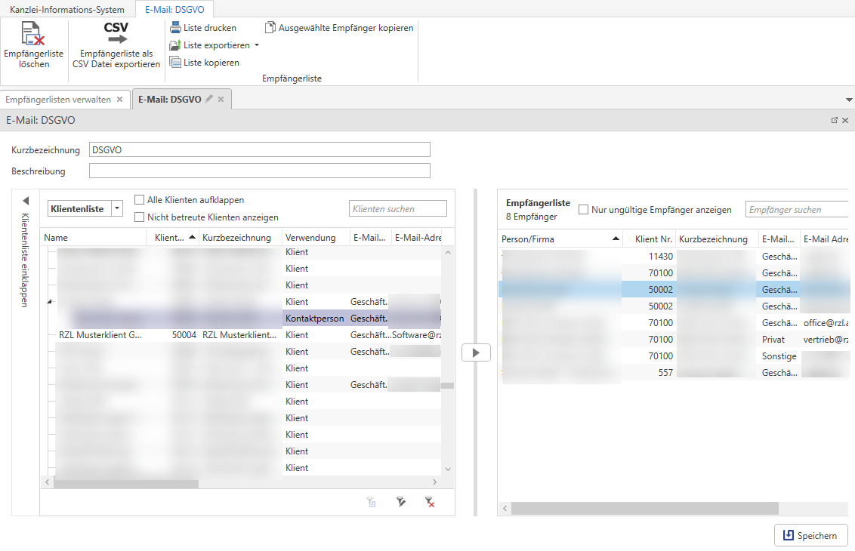Open the Klientenliste dropdown
Viewport: 855px width, 551px height.
click(117, 208)
